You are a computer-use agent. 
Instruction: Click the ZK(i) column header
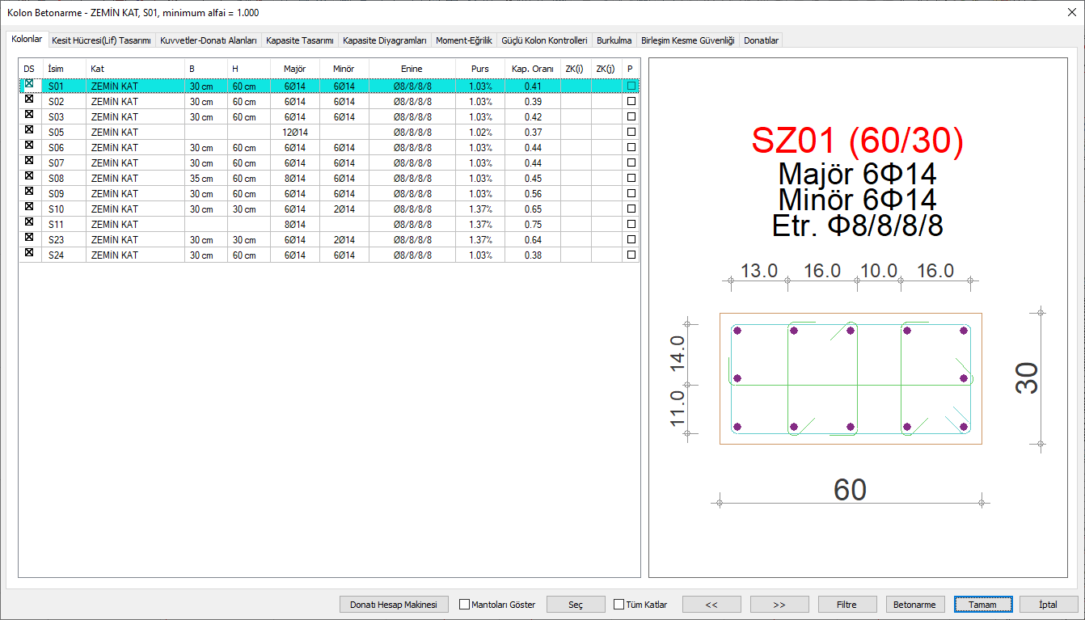click(x=576, y=69)
